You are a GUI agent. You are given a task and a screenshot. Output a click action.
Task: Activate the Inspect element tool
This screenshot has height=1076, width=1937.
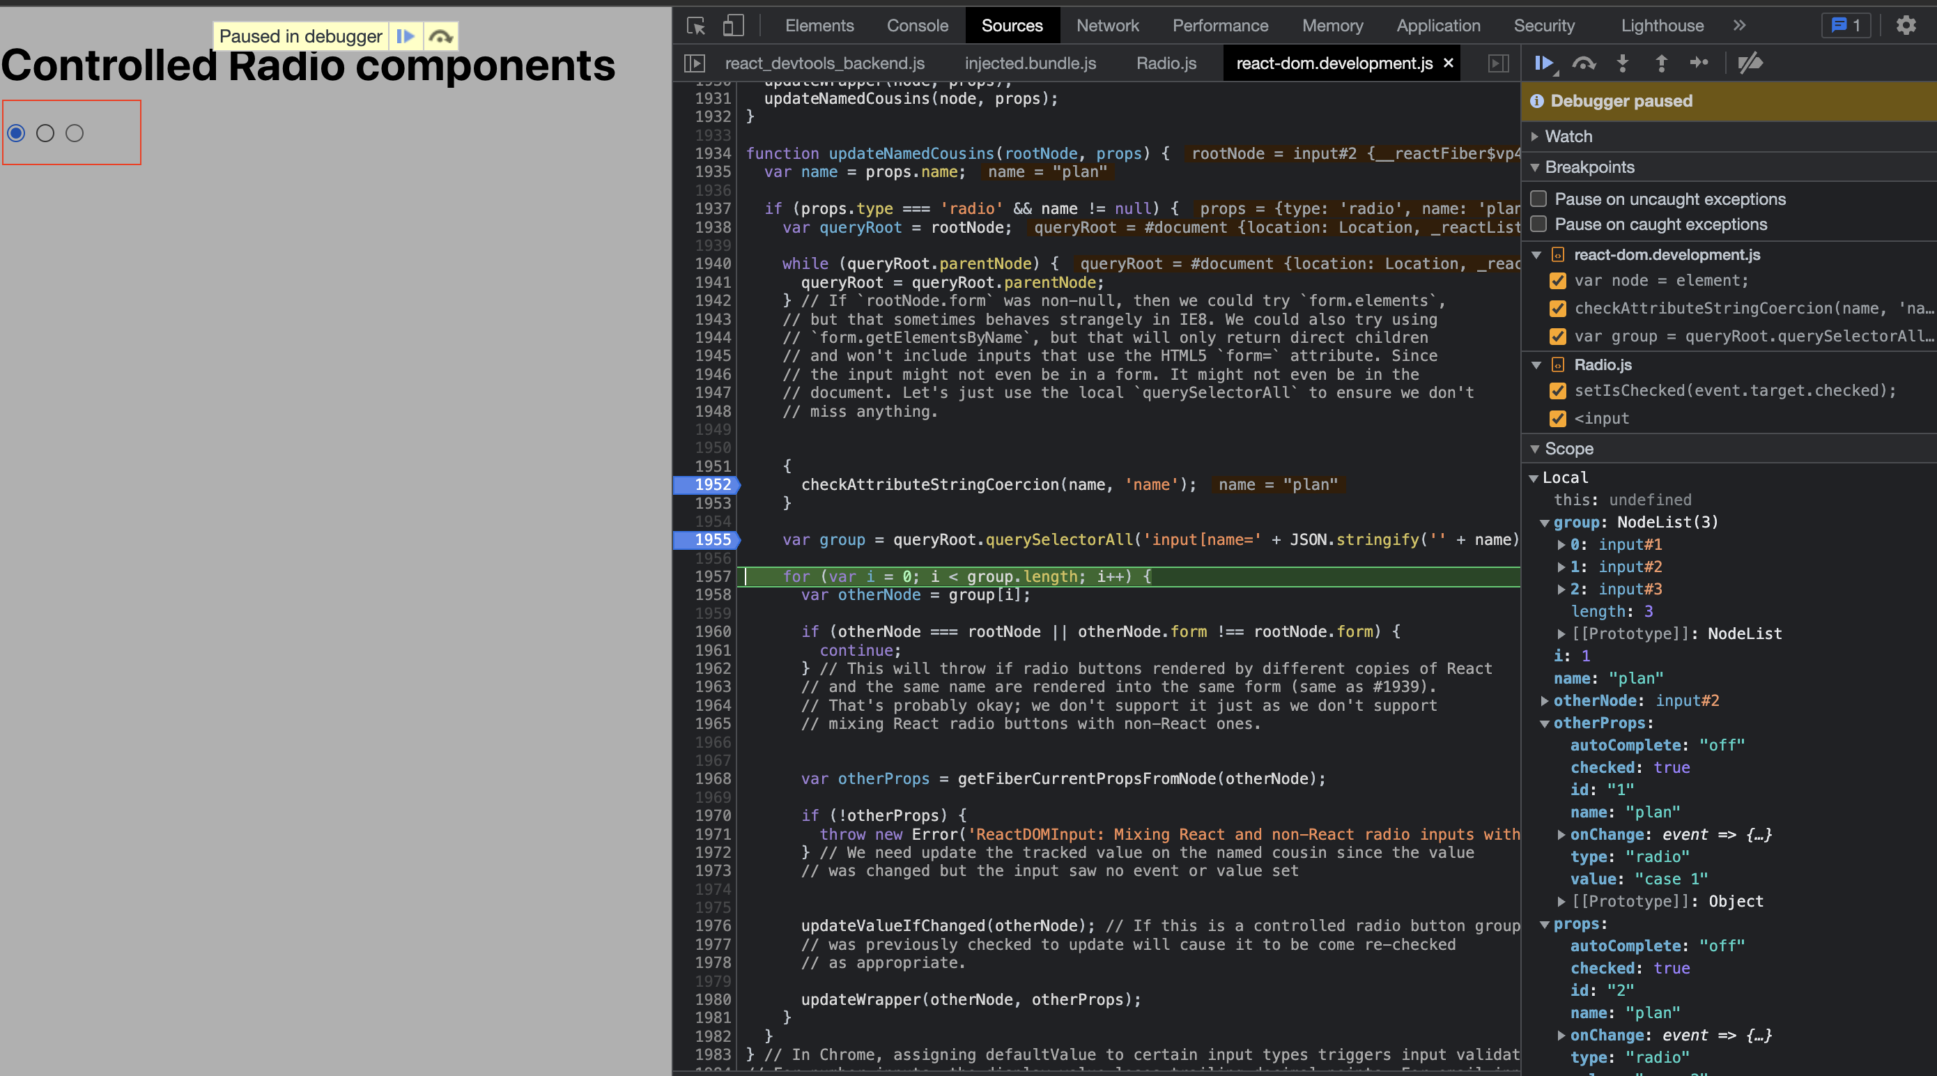pos(695,25)
